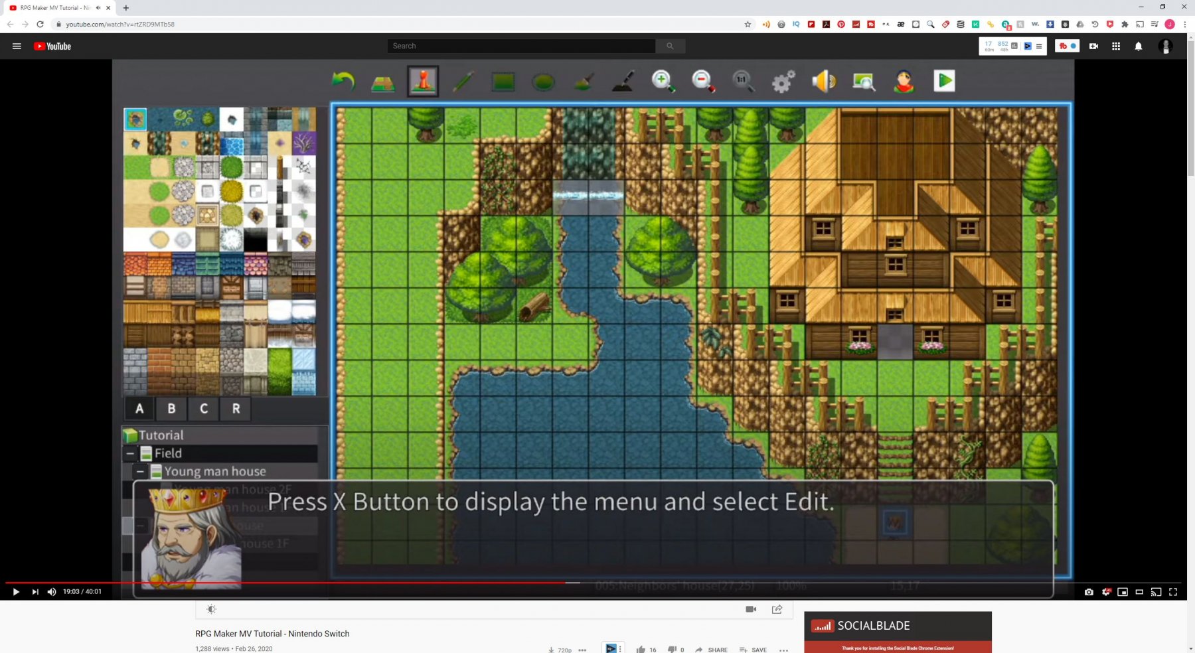Open the gears database icon
Screen dimensions: 1195x653
(783, 82)
